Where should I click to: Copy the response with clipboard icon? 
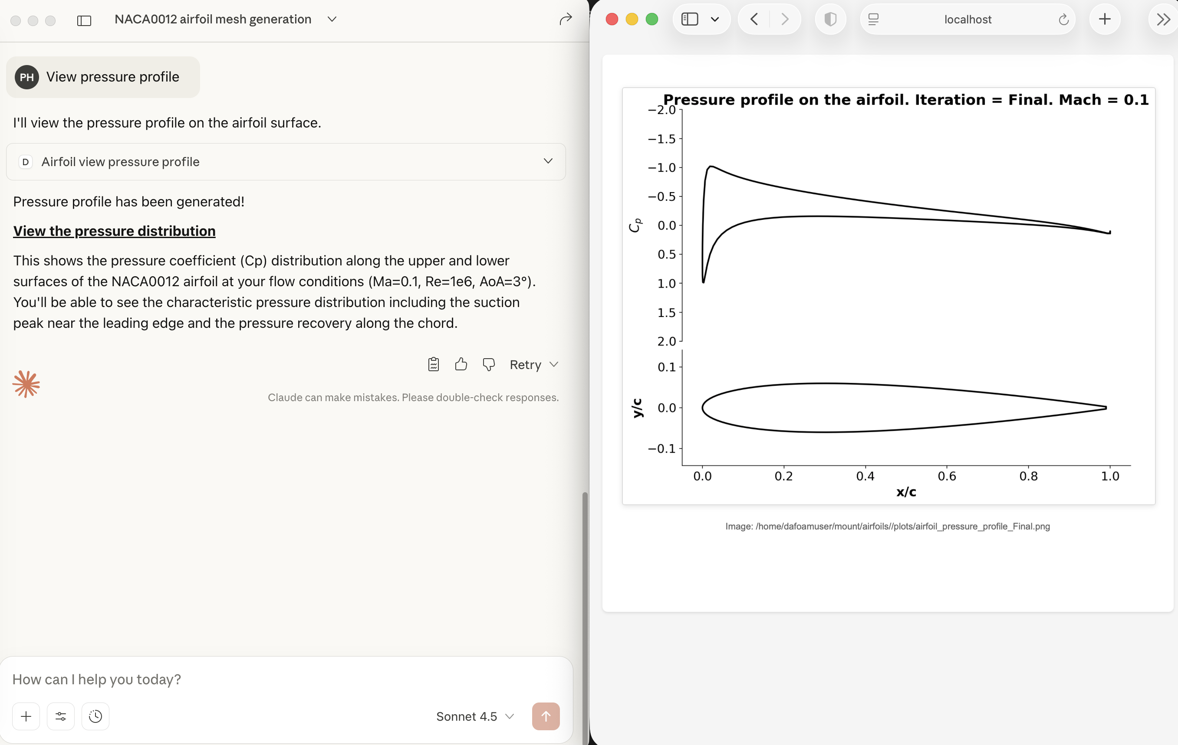click(x=433, y=364)
